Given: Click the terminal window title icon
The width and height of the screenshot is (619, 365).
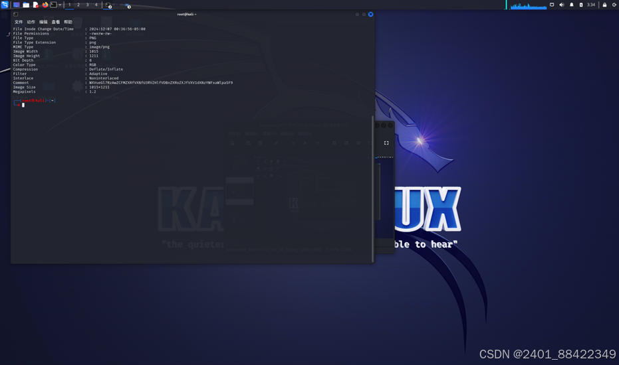Looking at the screenshot, I should [x=15, y=14].
